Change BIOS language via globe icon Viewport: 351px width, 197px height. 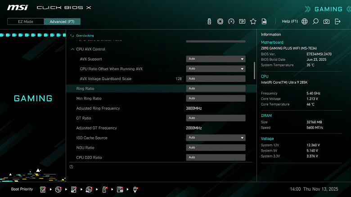point(305,21)
